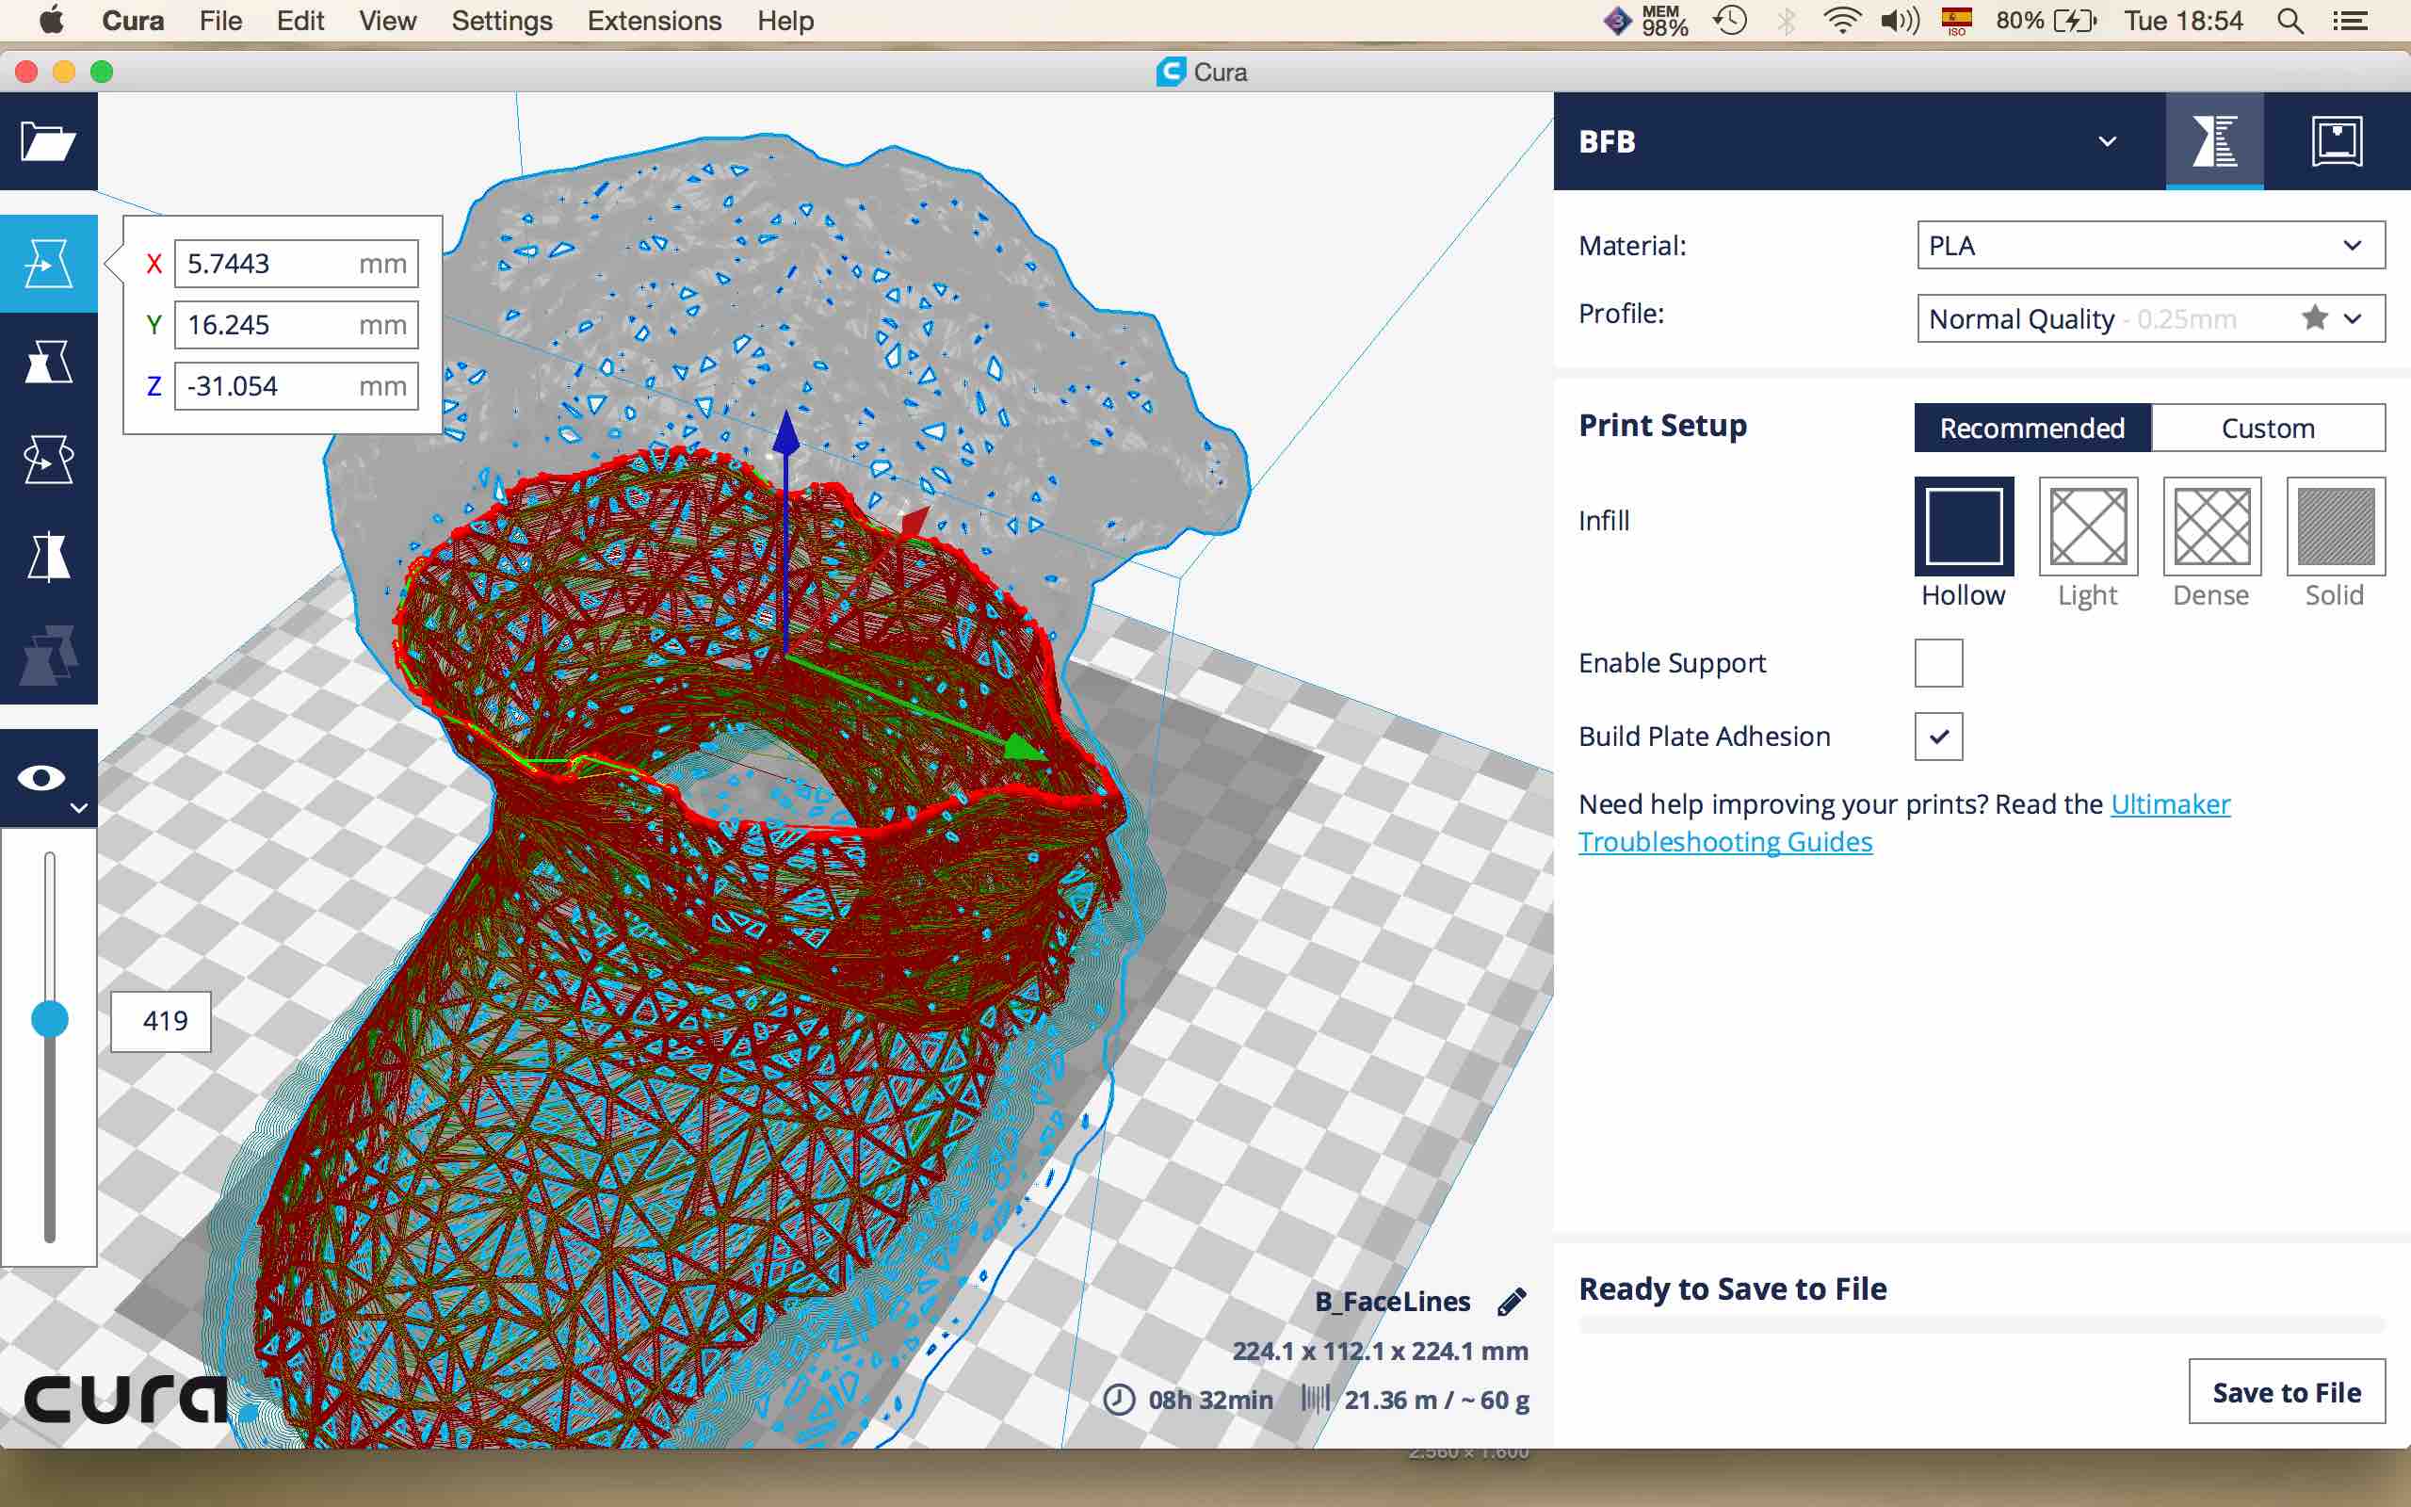
Task: Click the layer number field showing 419
Action: (161, 1021)
